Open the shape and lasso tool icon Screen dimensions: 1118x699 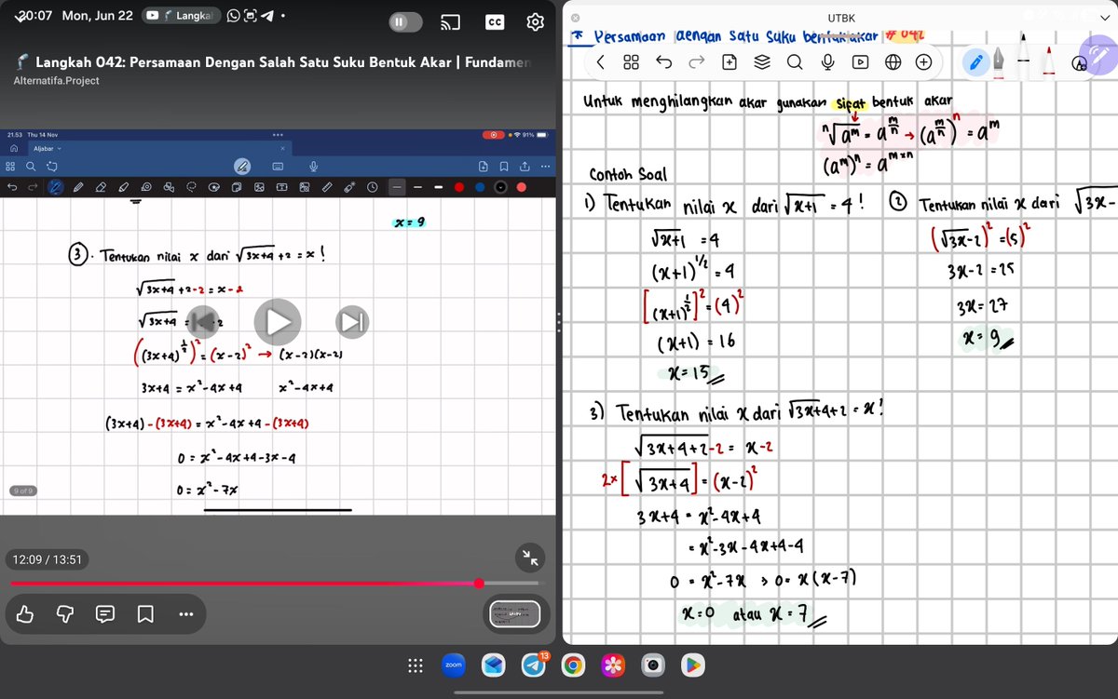(1080, 62)
